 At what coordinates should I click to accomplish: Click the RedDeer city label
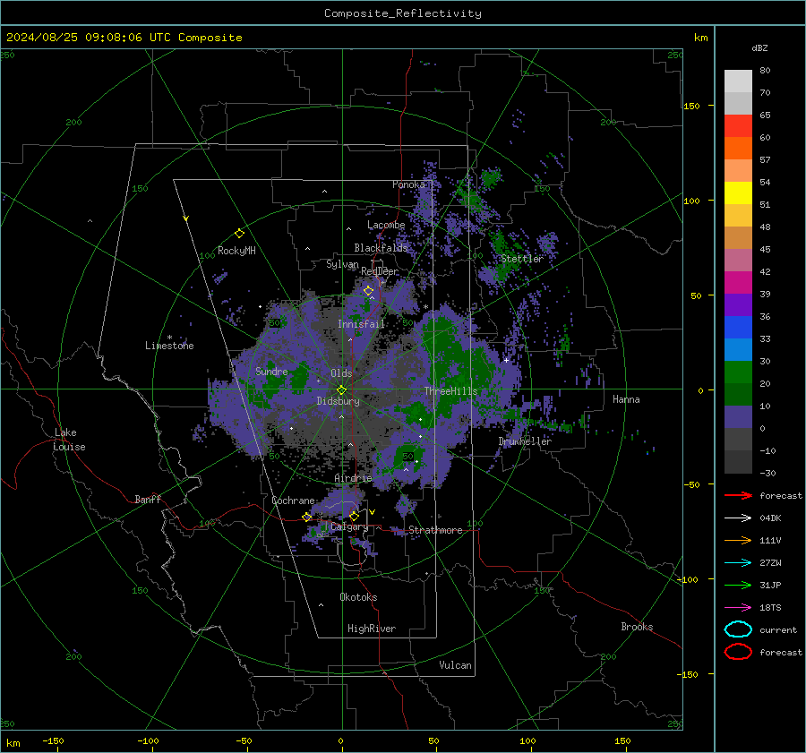pyautogui.click(x=380, y=271)
